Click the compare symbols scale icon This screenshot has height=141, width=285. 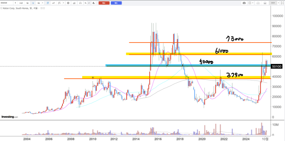click(x=80, y=3)
